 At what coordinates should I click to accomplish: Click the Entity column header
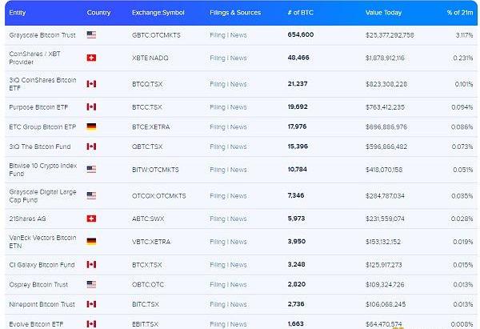18,13
